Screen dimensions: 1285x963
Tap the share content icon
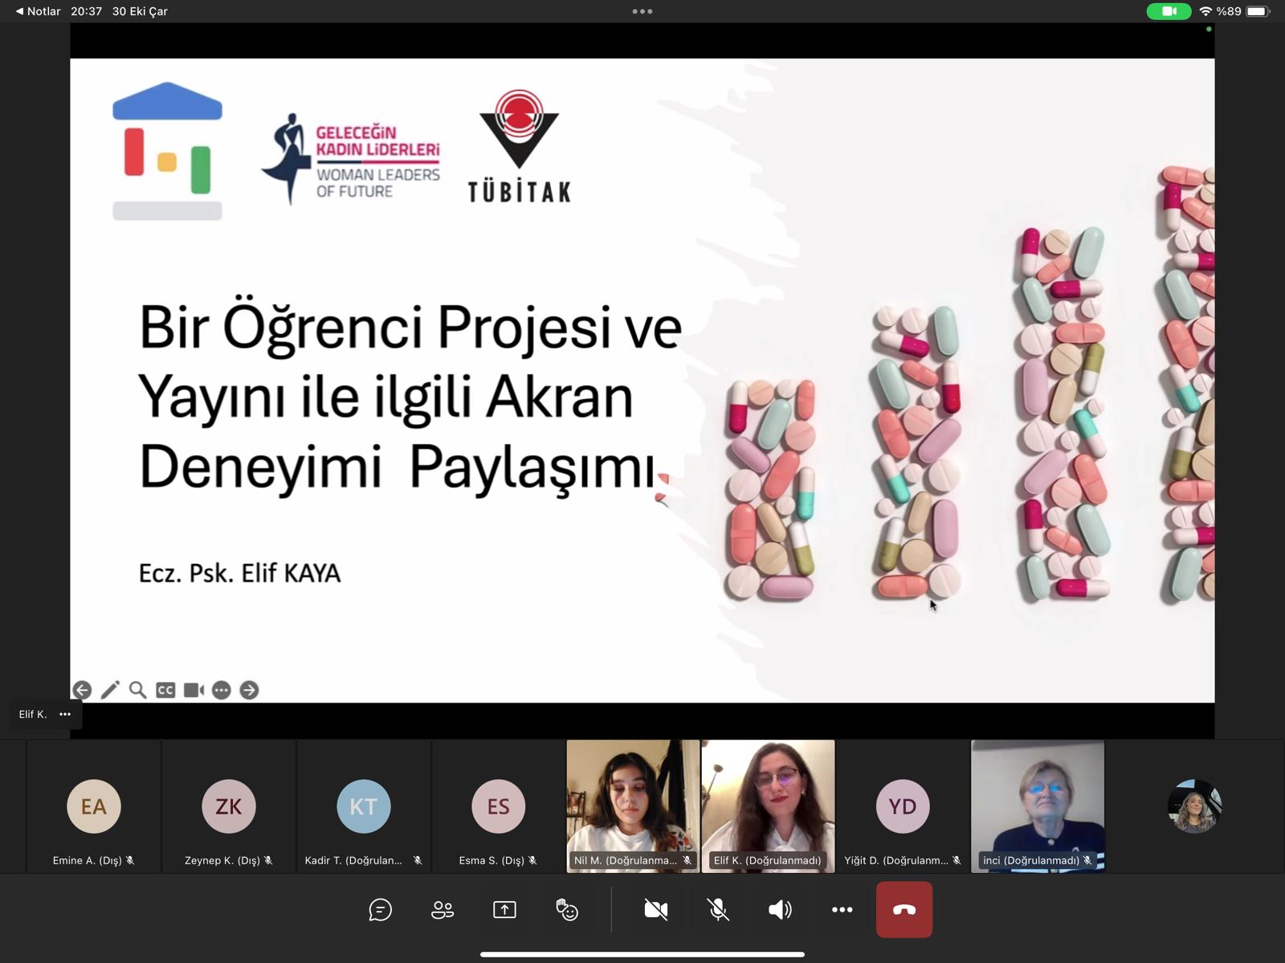click(x=504, y=909)
